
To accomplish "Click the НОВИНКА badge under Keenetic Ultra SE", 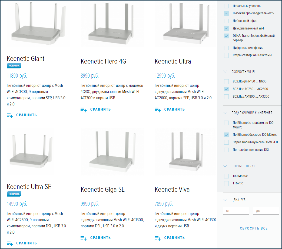I will pyautogui.click(x=14, y=194).
